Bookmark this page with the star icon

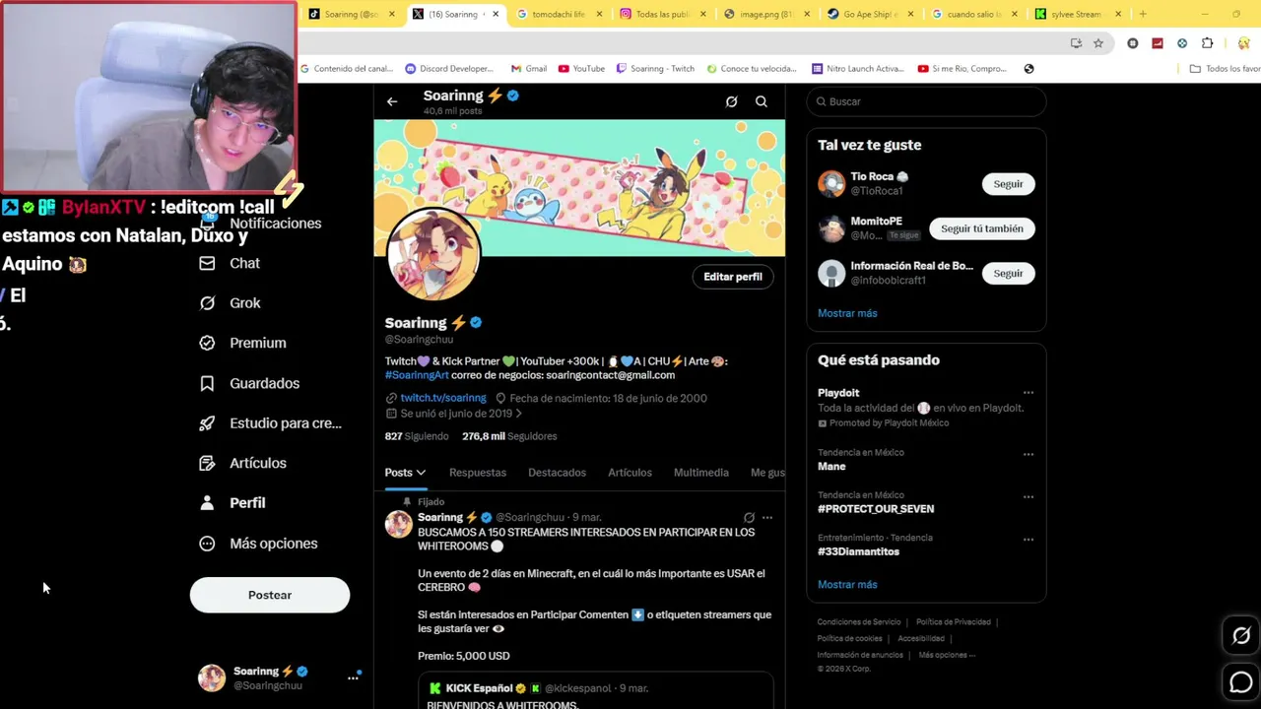[x=1098, y=43]
